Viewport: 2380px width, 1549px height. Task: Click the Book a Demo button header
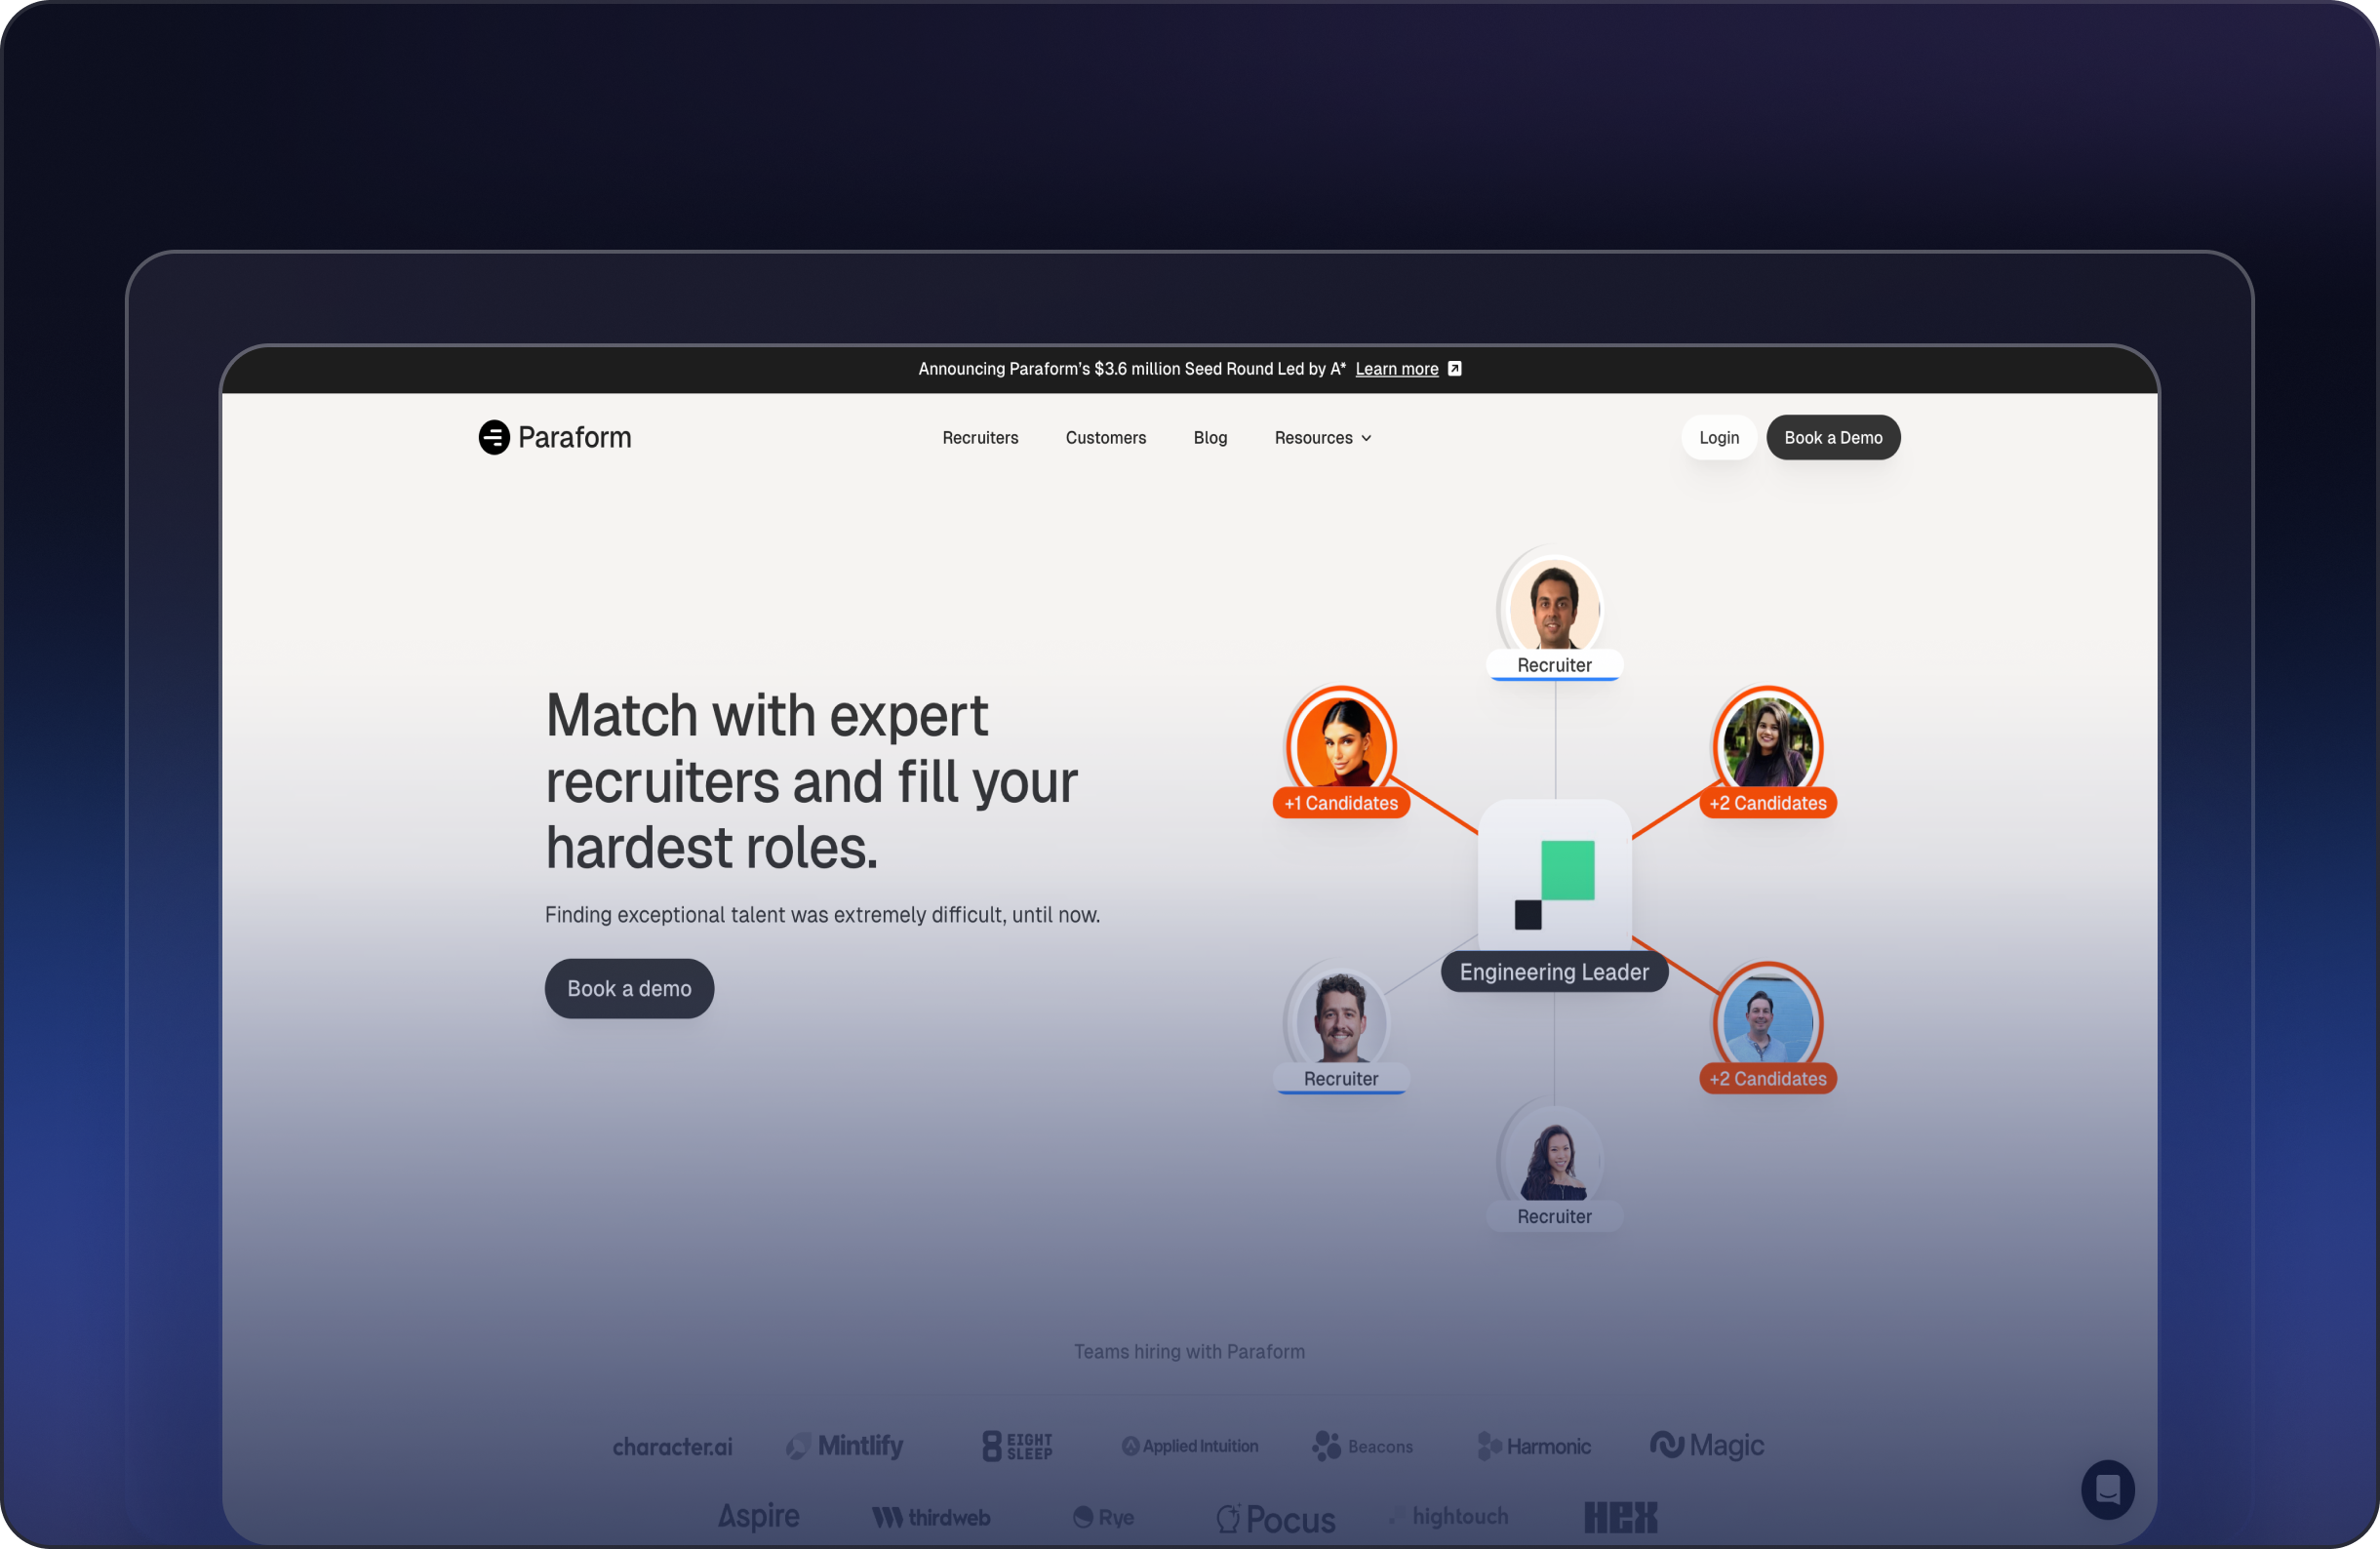pyautogui.click(x=1834, y=437)
